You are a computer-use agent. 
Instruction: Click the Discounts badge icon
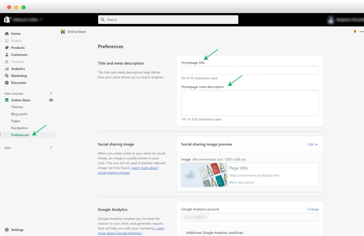click(7, 83)
